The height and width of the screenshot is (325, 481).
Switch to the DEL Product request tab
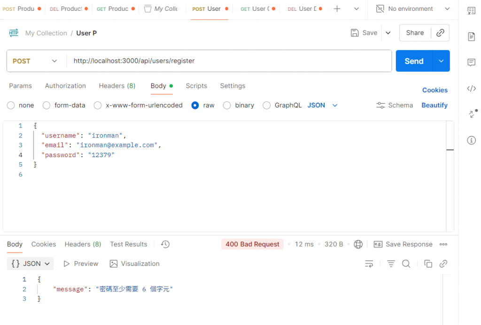pos(69,9)
